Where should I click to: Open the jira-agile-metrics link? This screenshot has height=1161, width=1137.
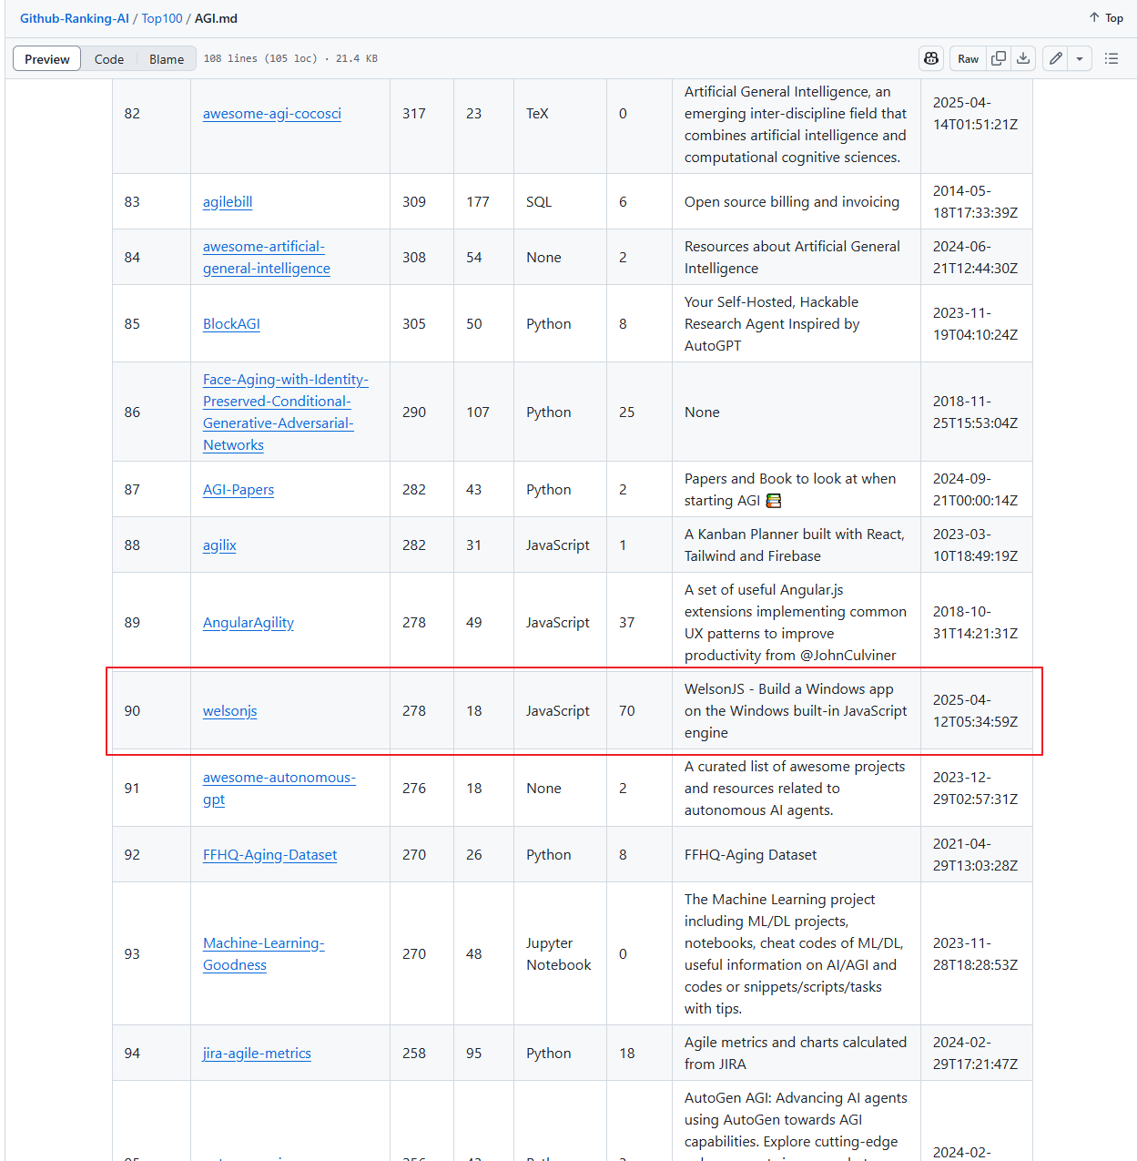pos(257,1054)
